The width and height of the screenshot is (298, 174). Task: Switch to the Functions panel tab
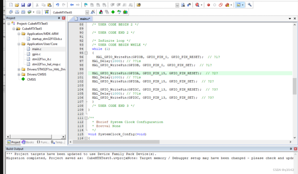point(43,142)
